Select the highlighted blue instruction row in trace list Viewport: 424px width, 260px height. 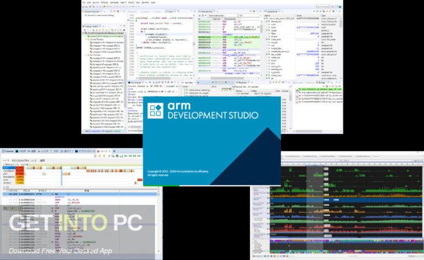tap(79, 194)
